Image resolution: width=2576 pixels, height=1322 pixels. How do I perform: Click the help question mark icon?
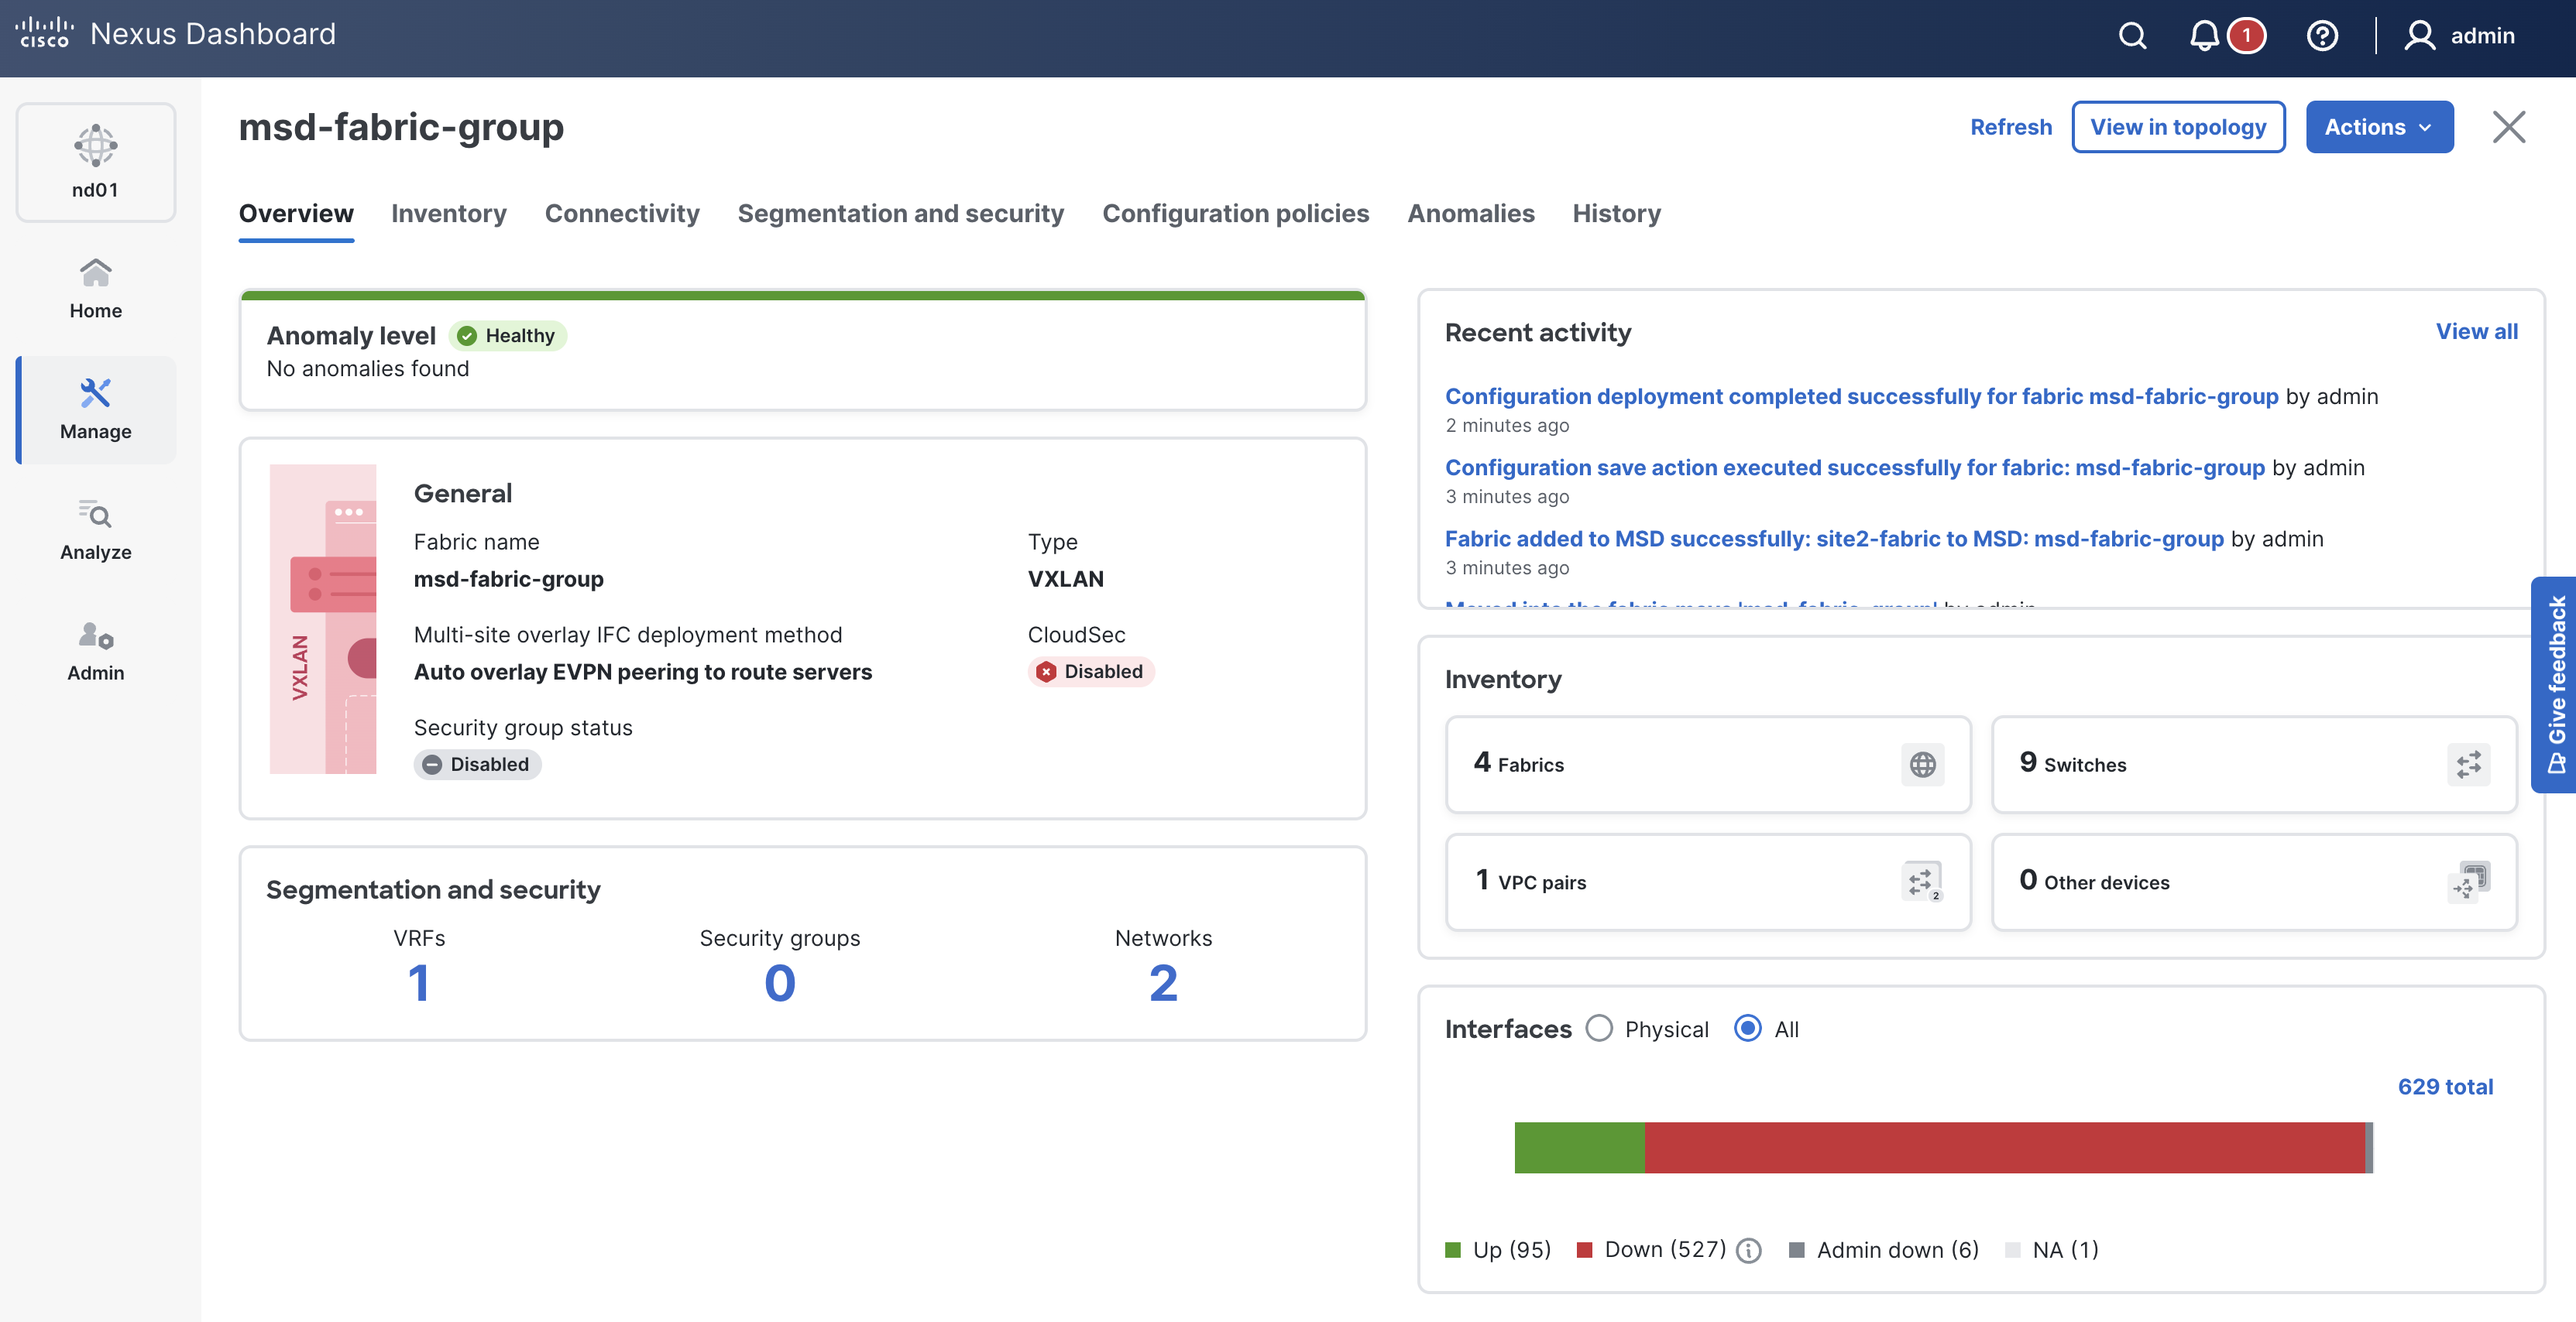pos(2321,36)
